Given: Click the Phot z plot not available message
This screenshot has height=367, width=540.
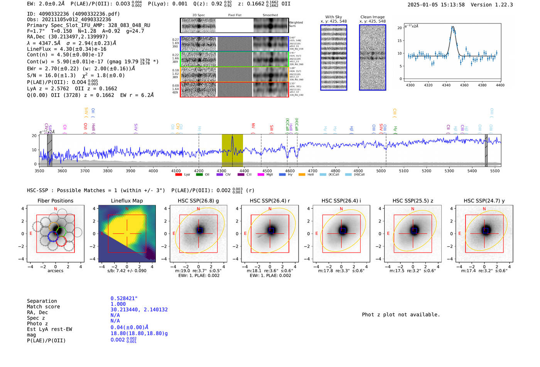Looking at the screenshot, I should 401,315.
